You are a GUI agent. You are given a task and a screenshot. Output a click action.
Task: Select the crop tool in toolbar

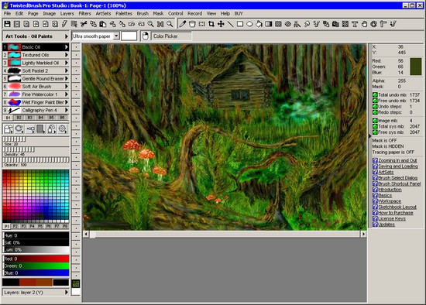[211, 24]
